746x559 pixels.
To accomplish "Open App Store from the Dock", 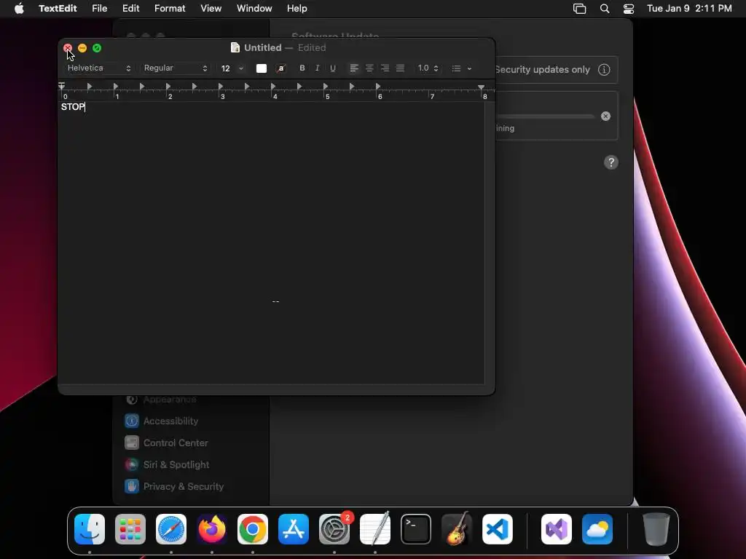I will (294, 529).
